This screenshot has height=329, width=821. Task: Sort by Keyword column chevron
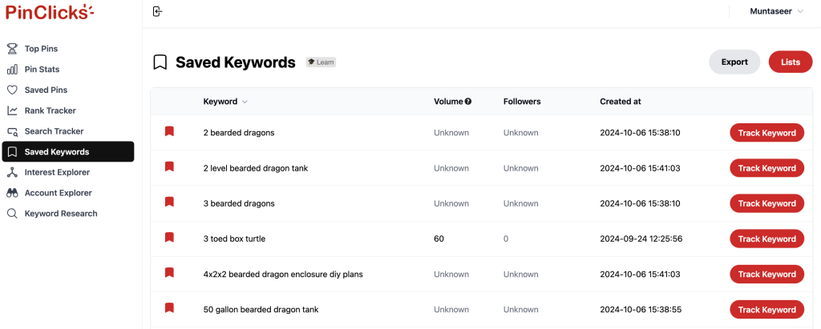pos(245,102)
